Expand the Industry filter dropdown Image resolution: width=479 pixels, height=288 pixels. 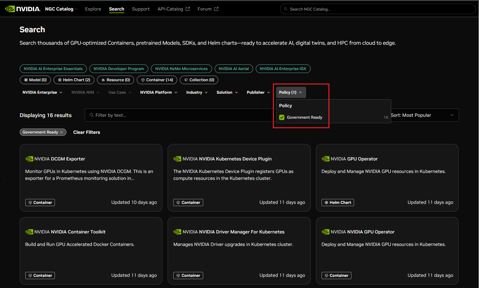coord(197,92)
